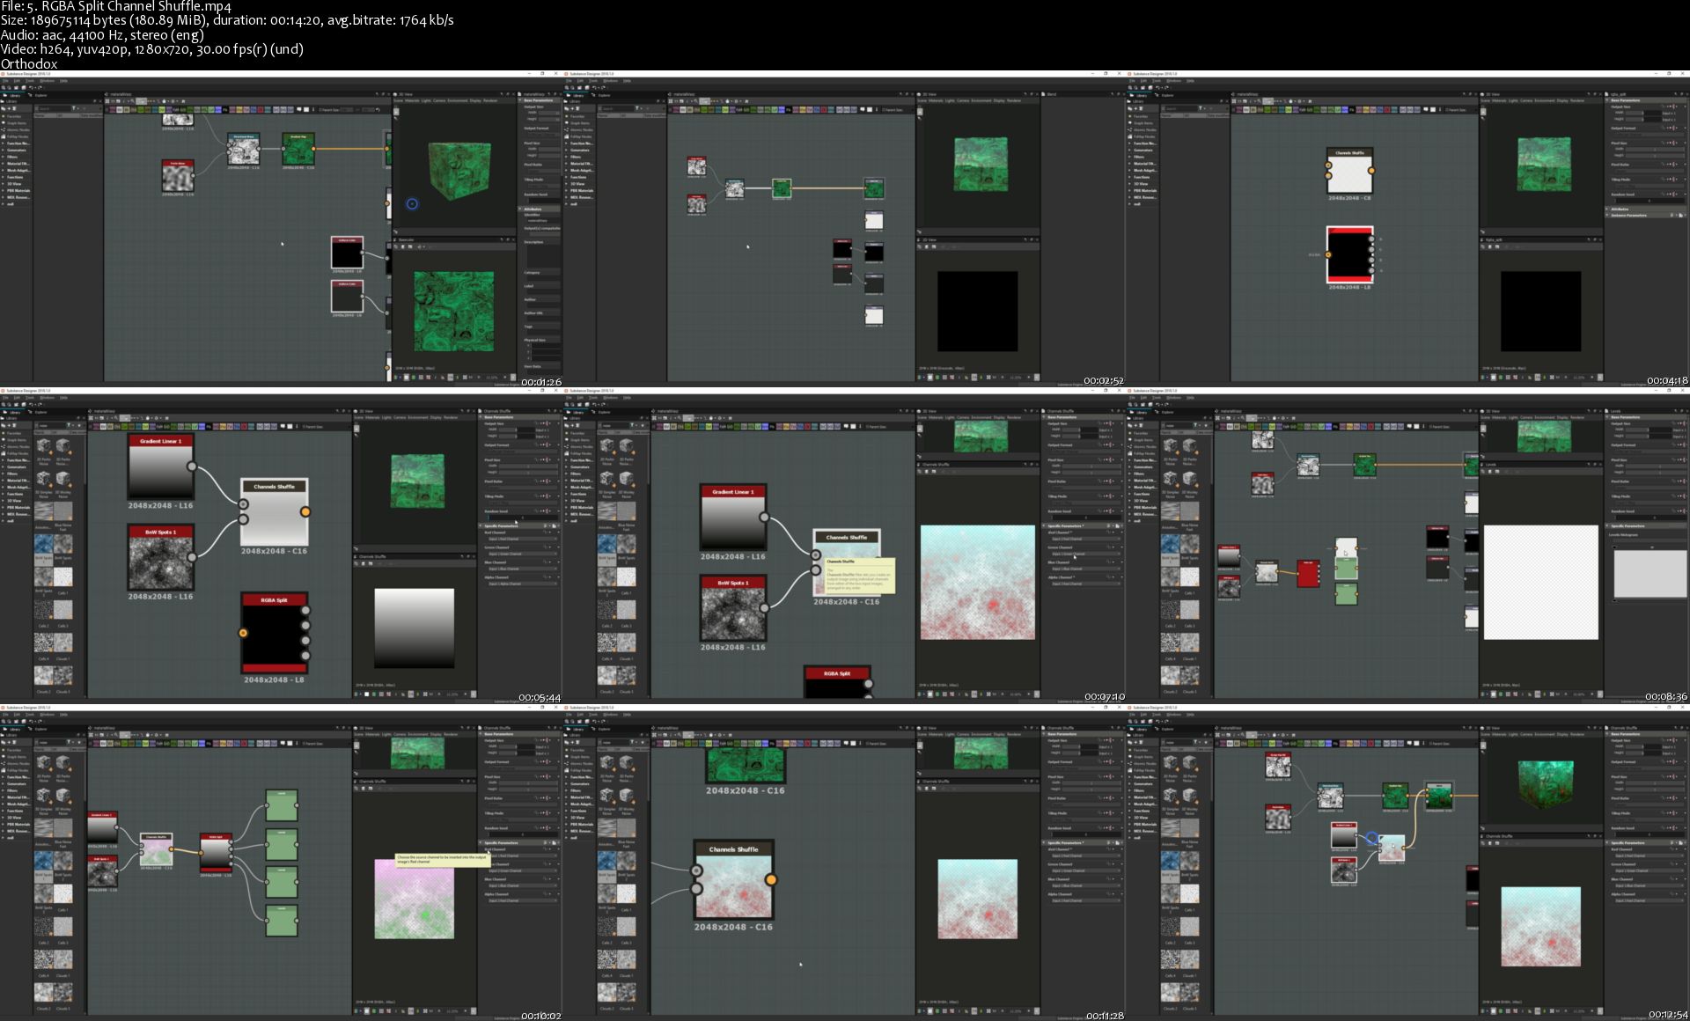Click RGBA Split orange input connector, 00:05:44 frame
This screenshot has height=1021, width=1690.
point(243,633)
